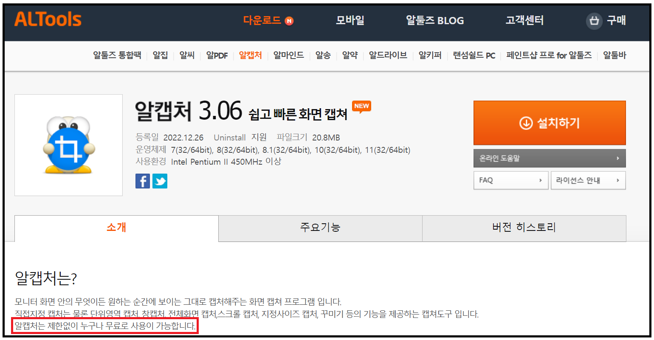654x340 pixels.
Task: Click the orange N badge beside 다운로드
Action: 289,21
